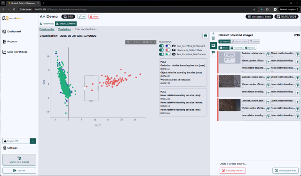
Task: Click Excluding this data button
Action: coord(233,171)
